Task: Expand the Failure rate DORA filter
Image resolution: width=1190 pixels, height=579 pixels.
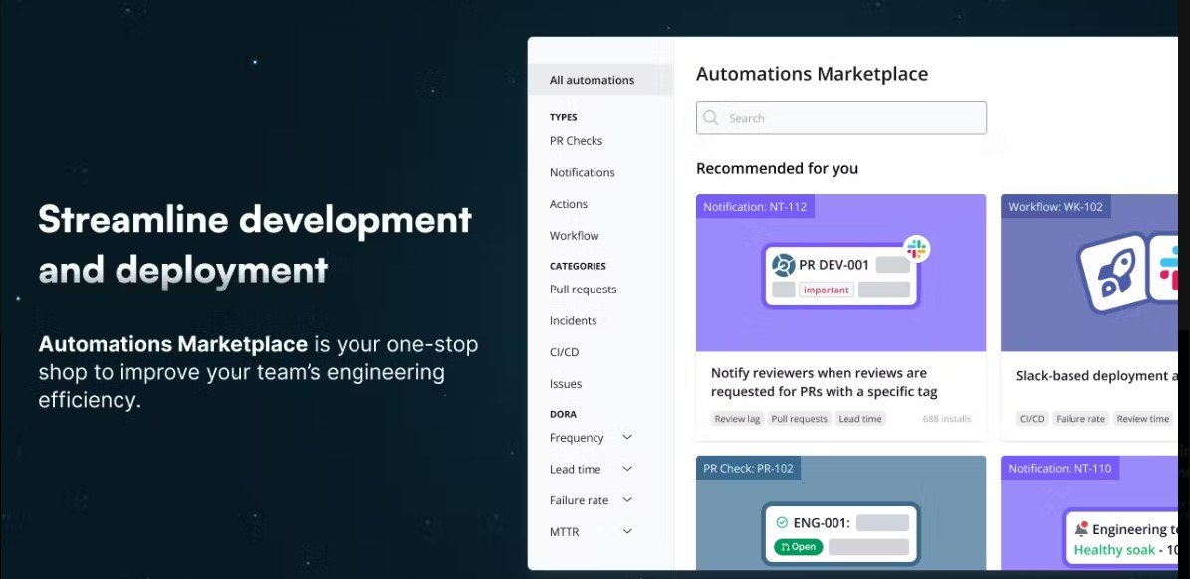Action: click(627, 500)
